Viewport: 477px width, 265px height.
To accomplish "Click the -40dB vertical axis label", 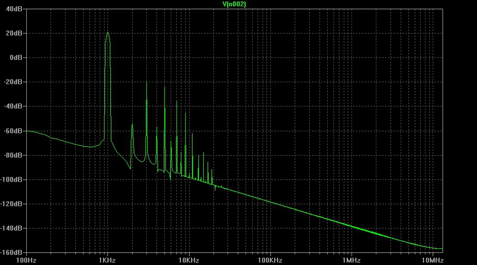I will pos(14,106).
